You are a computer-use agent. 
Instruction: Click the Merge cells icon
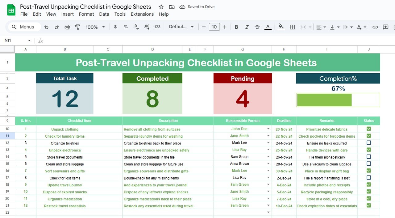303,27
